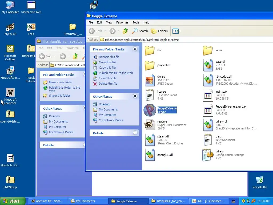Click Share this folder in TitaniumGL window
Image resolution: width=273 pixels, height=205 pixels.
[x=59, y=96]
